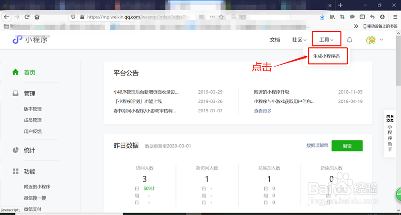Open the 管理 sidebar section

pyautogui.click(x=30, y=94)
